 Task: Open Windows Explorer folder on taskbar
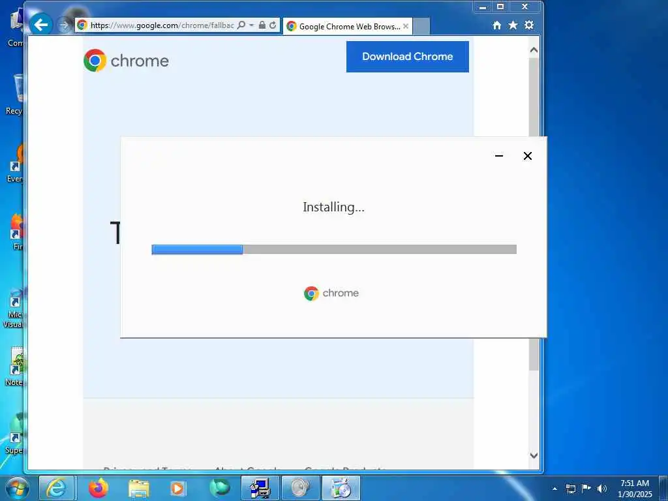139,488
